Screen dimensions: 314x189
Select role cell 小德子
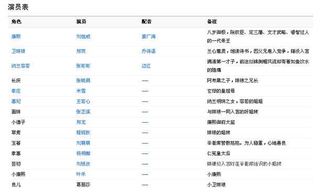18,122
